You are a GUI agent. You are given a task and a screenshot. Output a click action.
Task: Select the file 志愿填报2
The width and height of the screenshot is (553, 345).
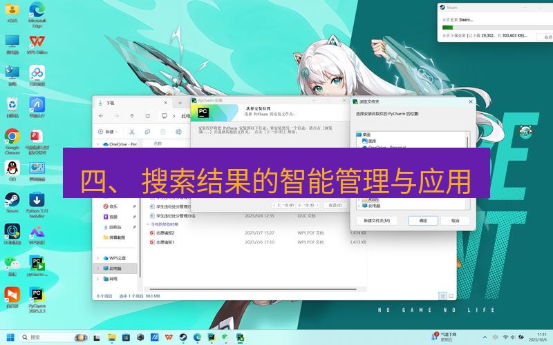[x=165, y=233]
